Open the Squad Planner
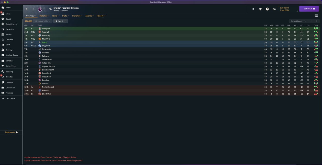 tap(11, 24)
